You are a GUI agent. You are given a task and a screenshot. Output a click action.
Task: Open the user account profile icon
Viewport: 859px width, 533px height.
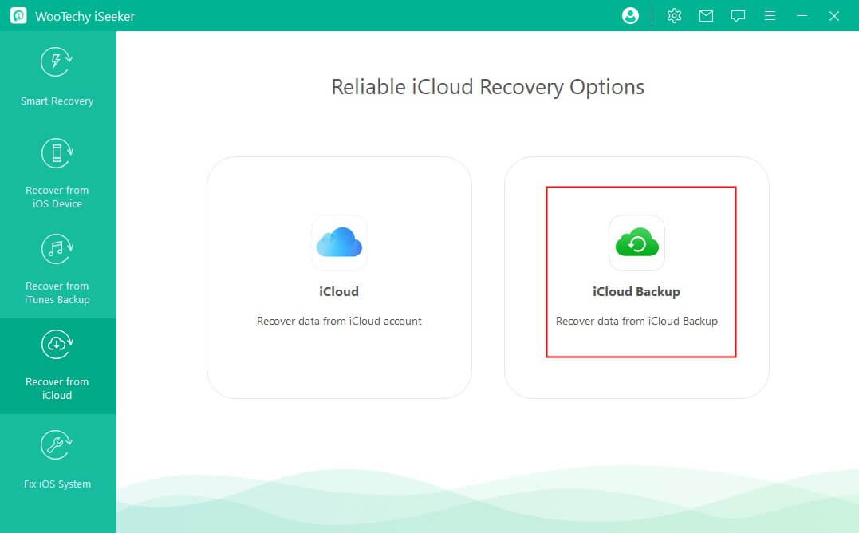click(630, 15)
